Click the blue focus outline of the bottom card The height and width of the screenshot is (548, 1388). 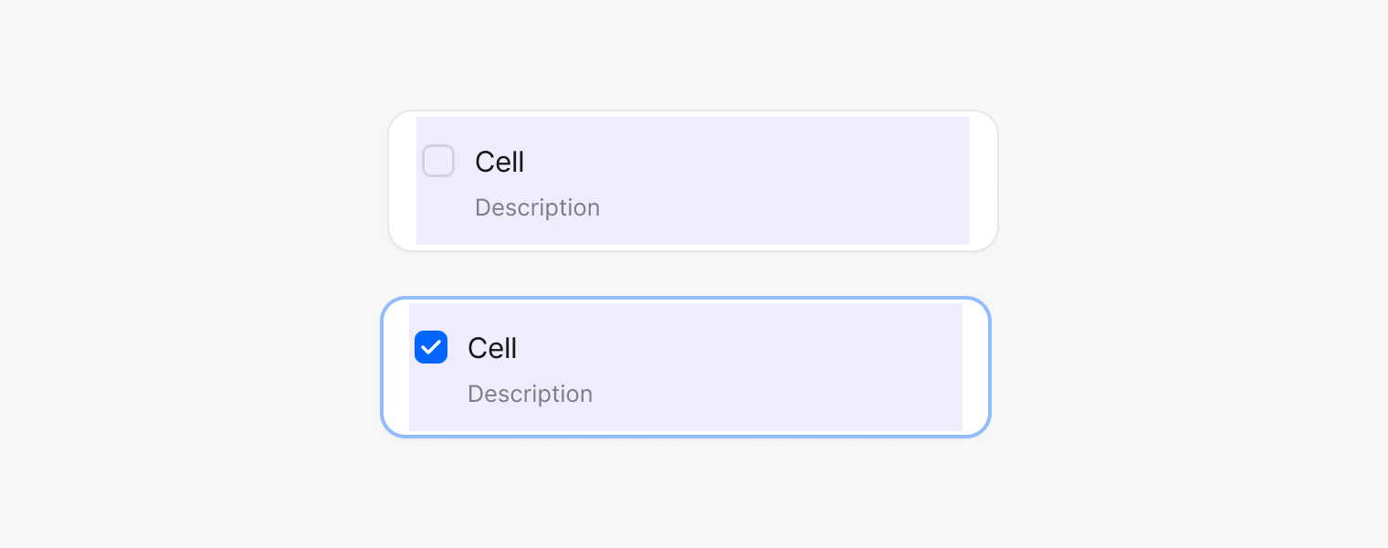point(685,299)
